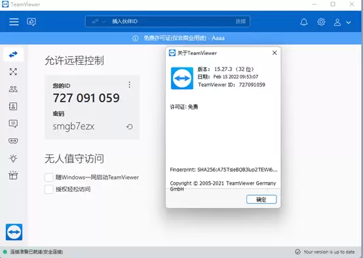Open the settings gear
Viewport: 363px width, 258px height.
click(321, 22)
